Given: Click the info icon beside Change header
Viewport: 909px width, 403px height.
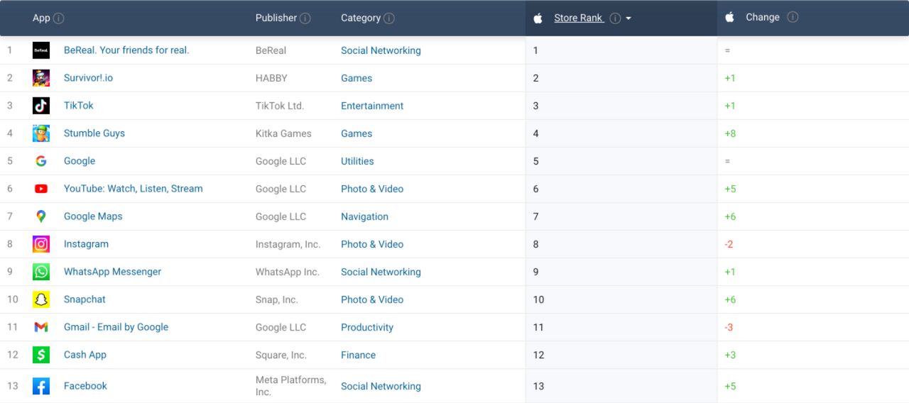Looking at the screenshot, I should 793,18.
